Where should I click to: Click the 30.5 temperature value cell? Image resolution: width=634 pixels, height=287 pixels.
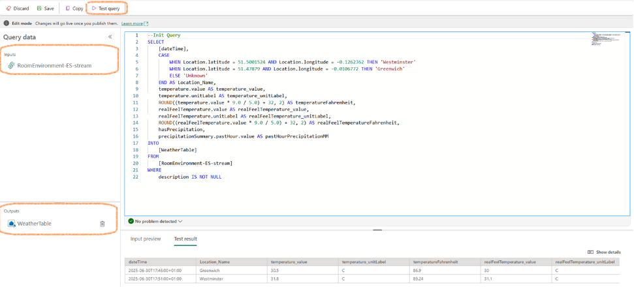point(303,271)
